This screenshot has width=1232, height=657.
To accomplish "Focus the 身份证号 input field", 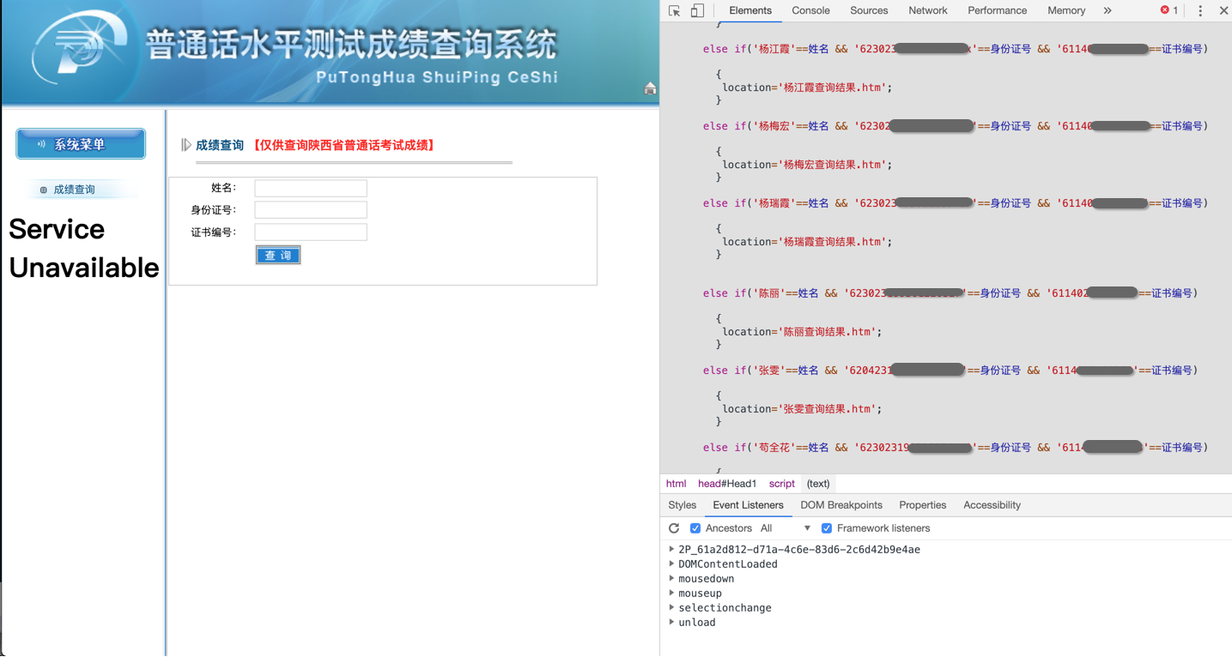I will coord(311,209).
